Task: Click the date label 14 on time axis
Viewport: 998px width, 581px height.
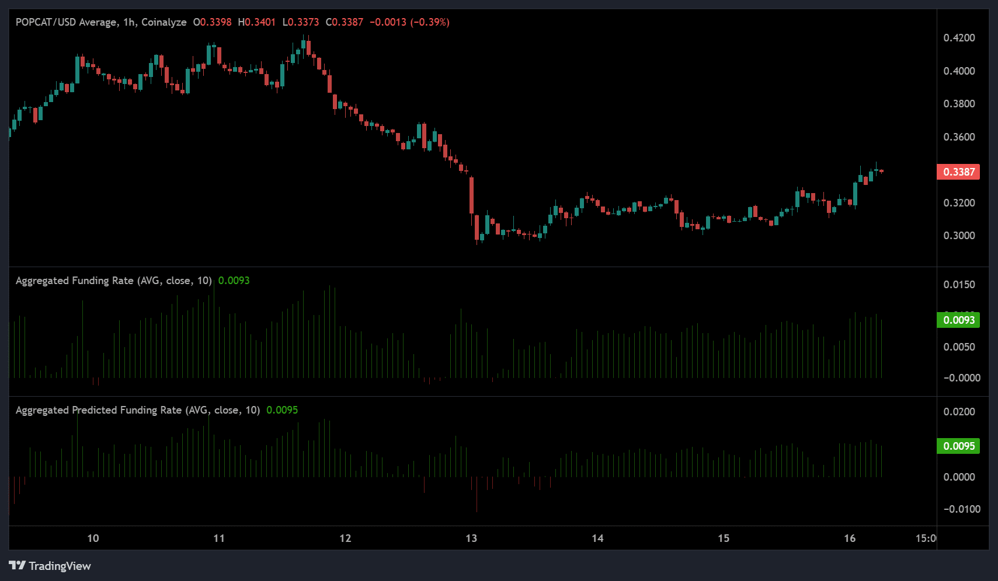Action: (x=597, y=538)
